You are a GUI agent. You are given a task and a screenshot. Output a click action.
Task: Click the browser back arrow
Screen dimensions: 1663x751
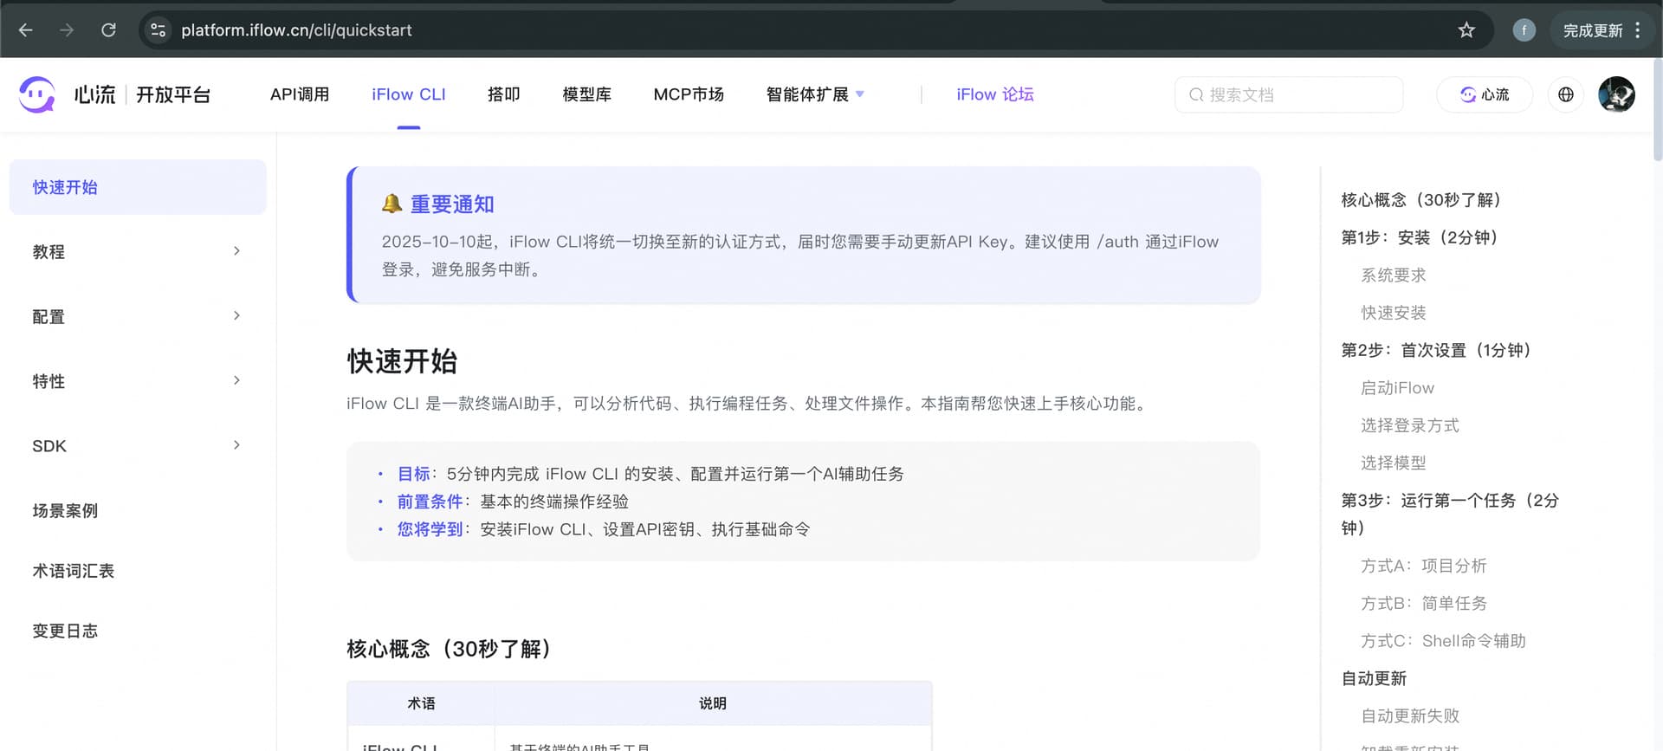(26, 30)
